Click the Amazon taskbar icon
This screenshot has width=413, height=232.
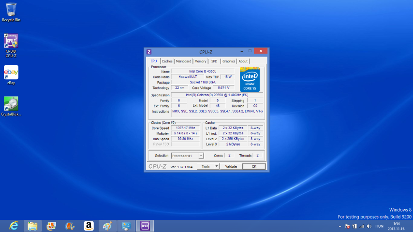(x=88, y=226)
